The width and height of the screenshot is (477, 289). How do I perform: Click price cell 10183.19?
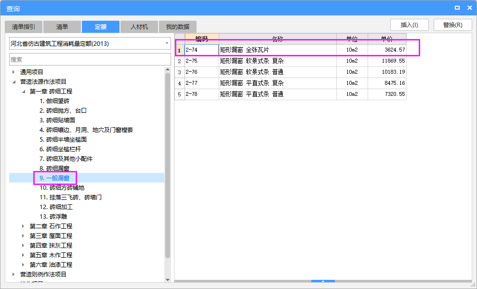point(387,72)
